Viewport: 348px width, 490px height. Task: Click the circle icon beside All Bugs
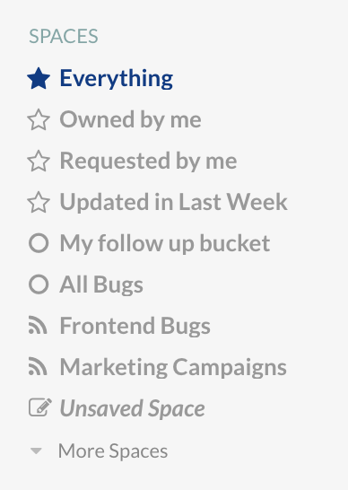click(x=39, y=284)
